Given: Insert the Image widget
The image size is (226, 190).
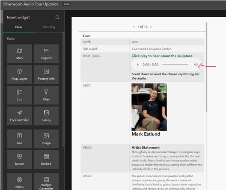Looking at the screenshot, I should coord(46,139).
